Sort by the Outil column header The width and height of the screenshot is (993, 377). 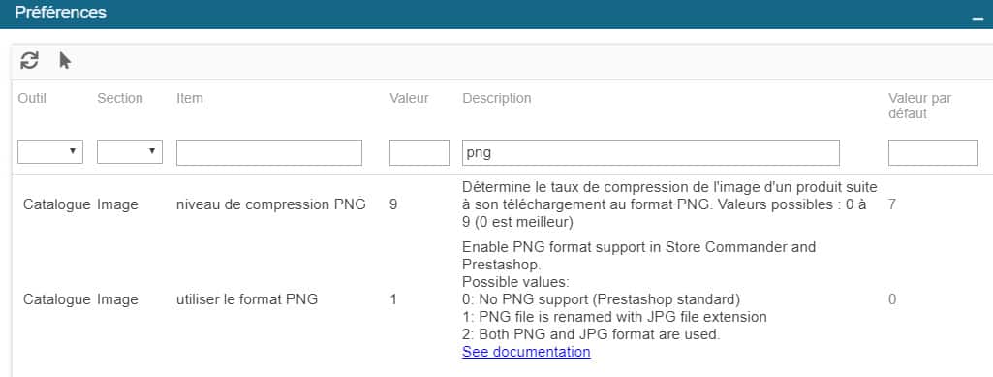tap(32, 98)
